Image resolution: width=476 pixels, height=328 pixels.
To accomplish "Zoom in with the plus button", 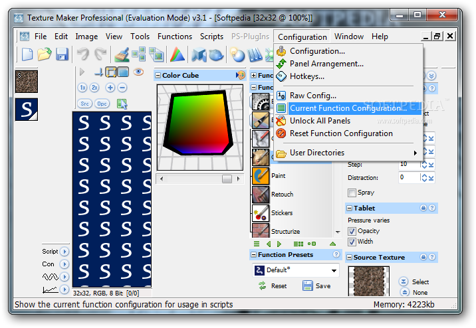I will click(110, 88).
